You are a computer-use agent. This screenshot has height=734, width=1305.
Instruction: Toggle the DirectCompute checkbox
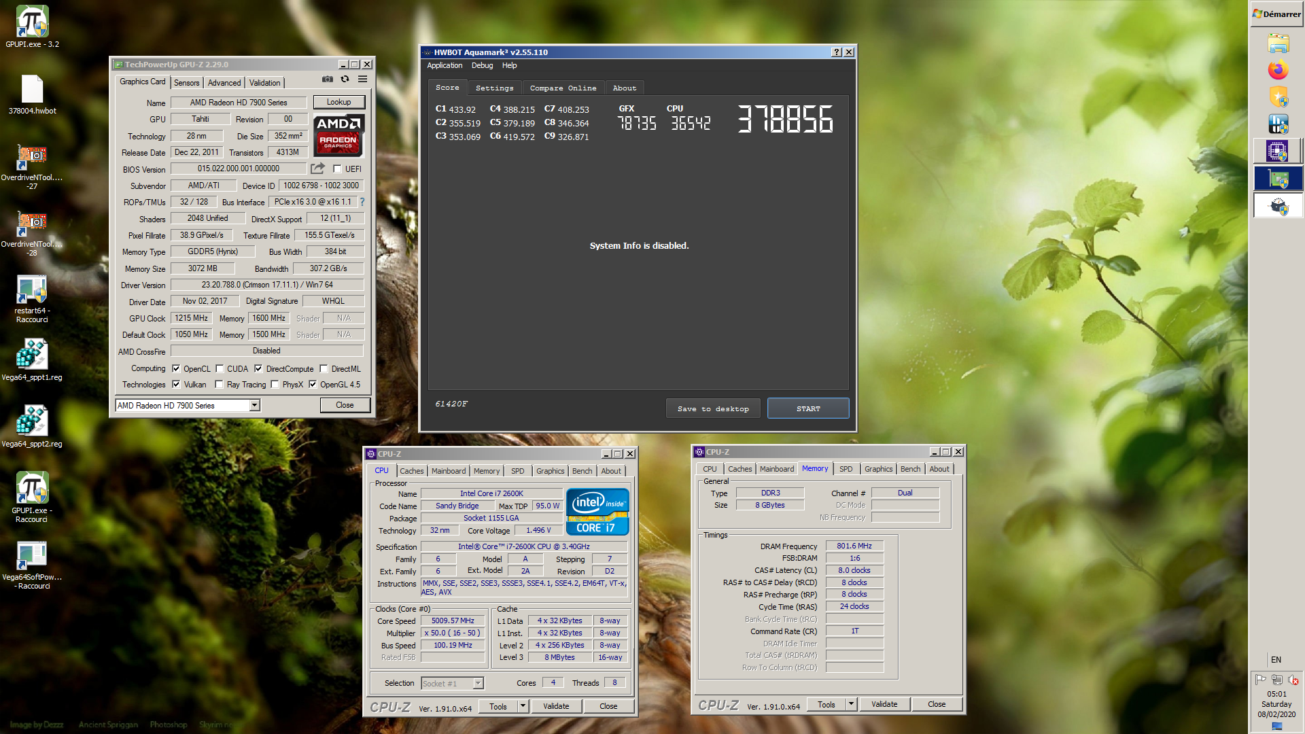coord(258,369)
